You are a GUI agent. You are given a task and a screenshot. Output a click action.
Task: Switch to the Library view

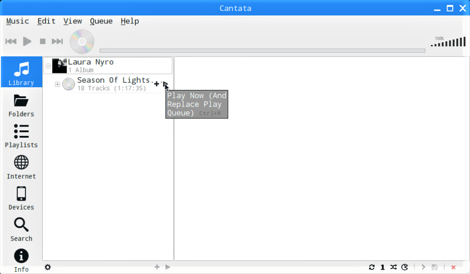pyautogui.click(x=21, y=72)
